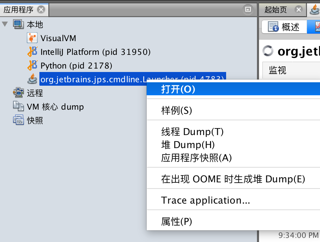Choose 样例(S) from the context menu
The width and height of the screenshot is (320, 242).
pos(233,110)
